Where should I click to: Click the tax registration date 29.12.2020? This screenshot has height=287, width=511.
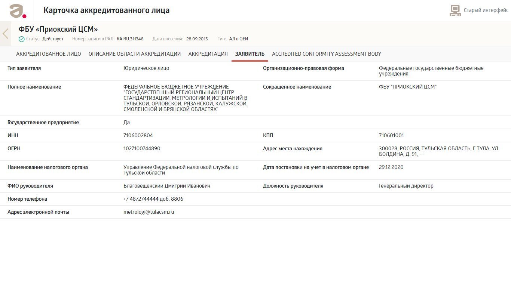coord(391,167)
